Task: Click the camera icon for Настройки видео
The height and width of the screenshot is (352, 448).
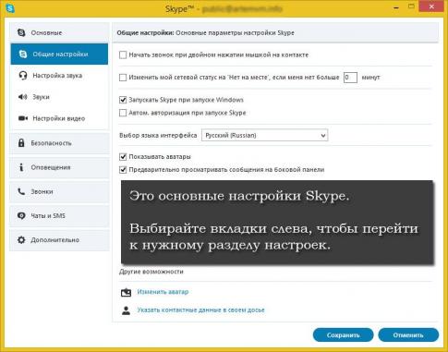Action: click(23, 118)
